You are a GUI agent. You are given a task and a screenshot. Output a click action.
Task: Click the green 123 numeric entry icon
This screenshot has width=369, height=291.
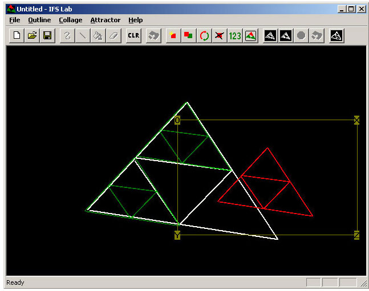pyautogui.click(x=235, y=36)
